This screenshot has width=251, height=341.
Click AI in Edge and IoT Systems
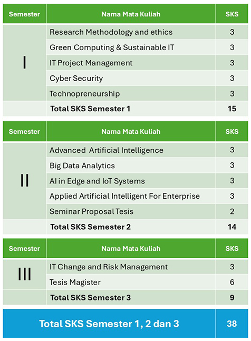pyautogui.click(x=97, y=181)
